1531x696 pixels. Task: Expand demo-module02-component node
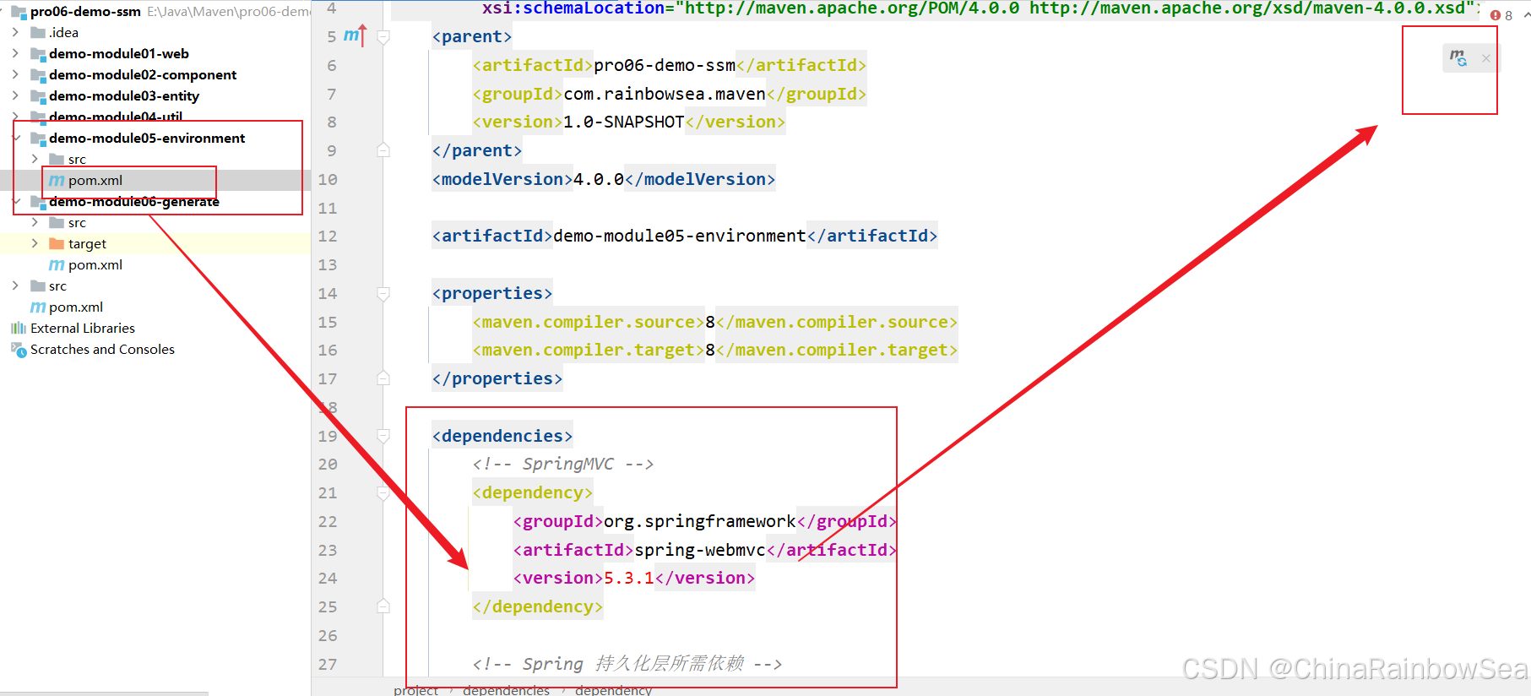(x=16, y=74)
